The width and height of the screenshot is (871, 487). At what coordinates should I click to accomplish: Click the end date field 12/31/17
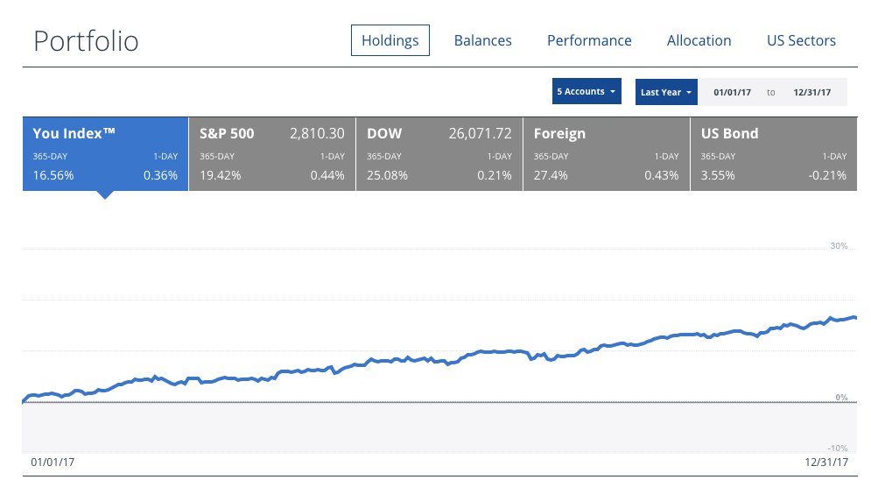click(x=811, y=92)
